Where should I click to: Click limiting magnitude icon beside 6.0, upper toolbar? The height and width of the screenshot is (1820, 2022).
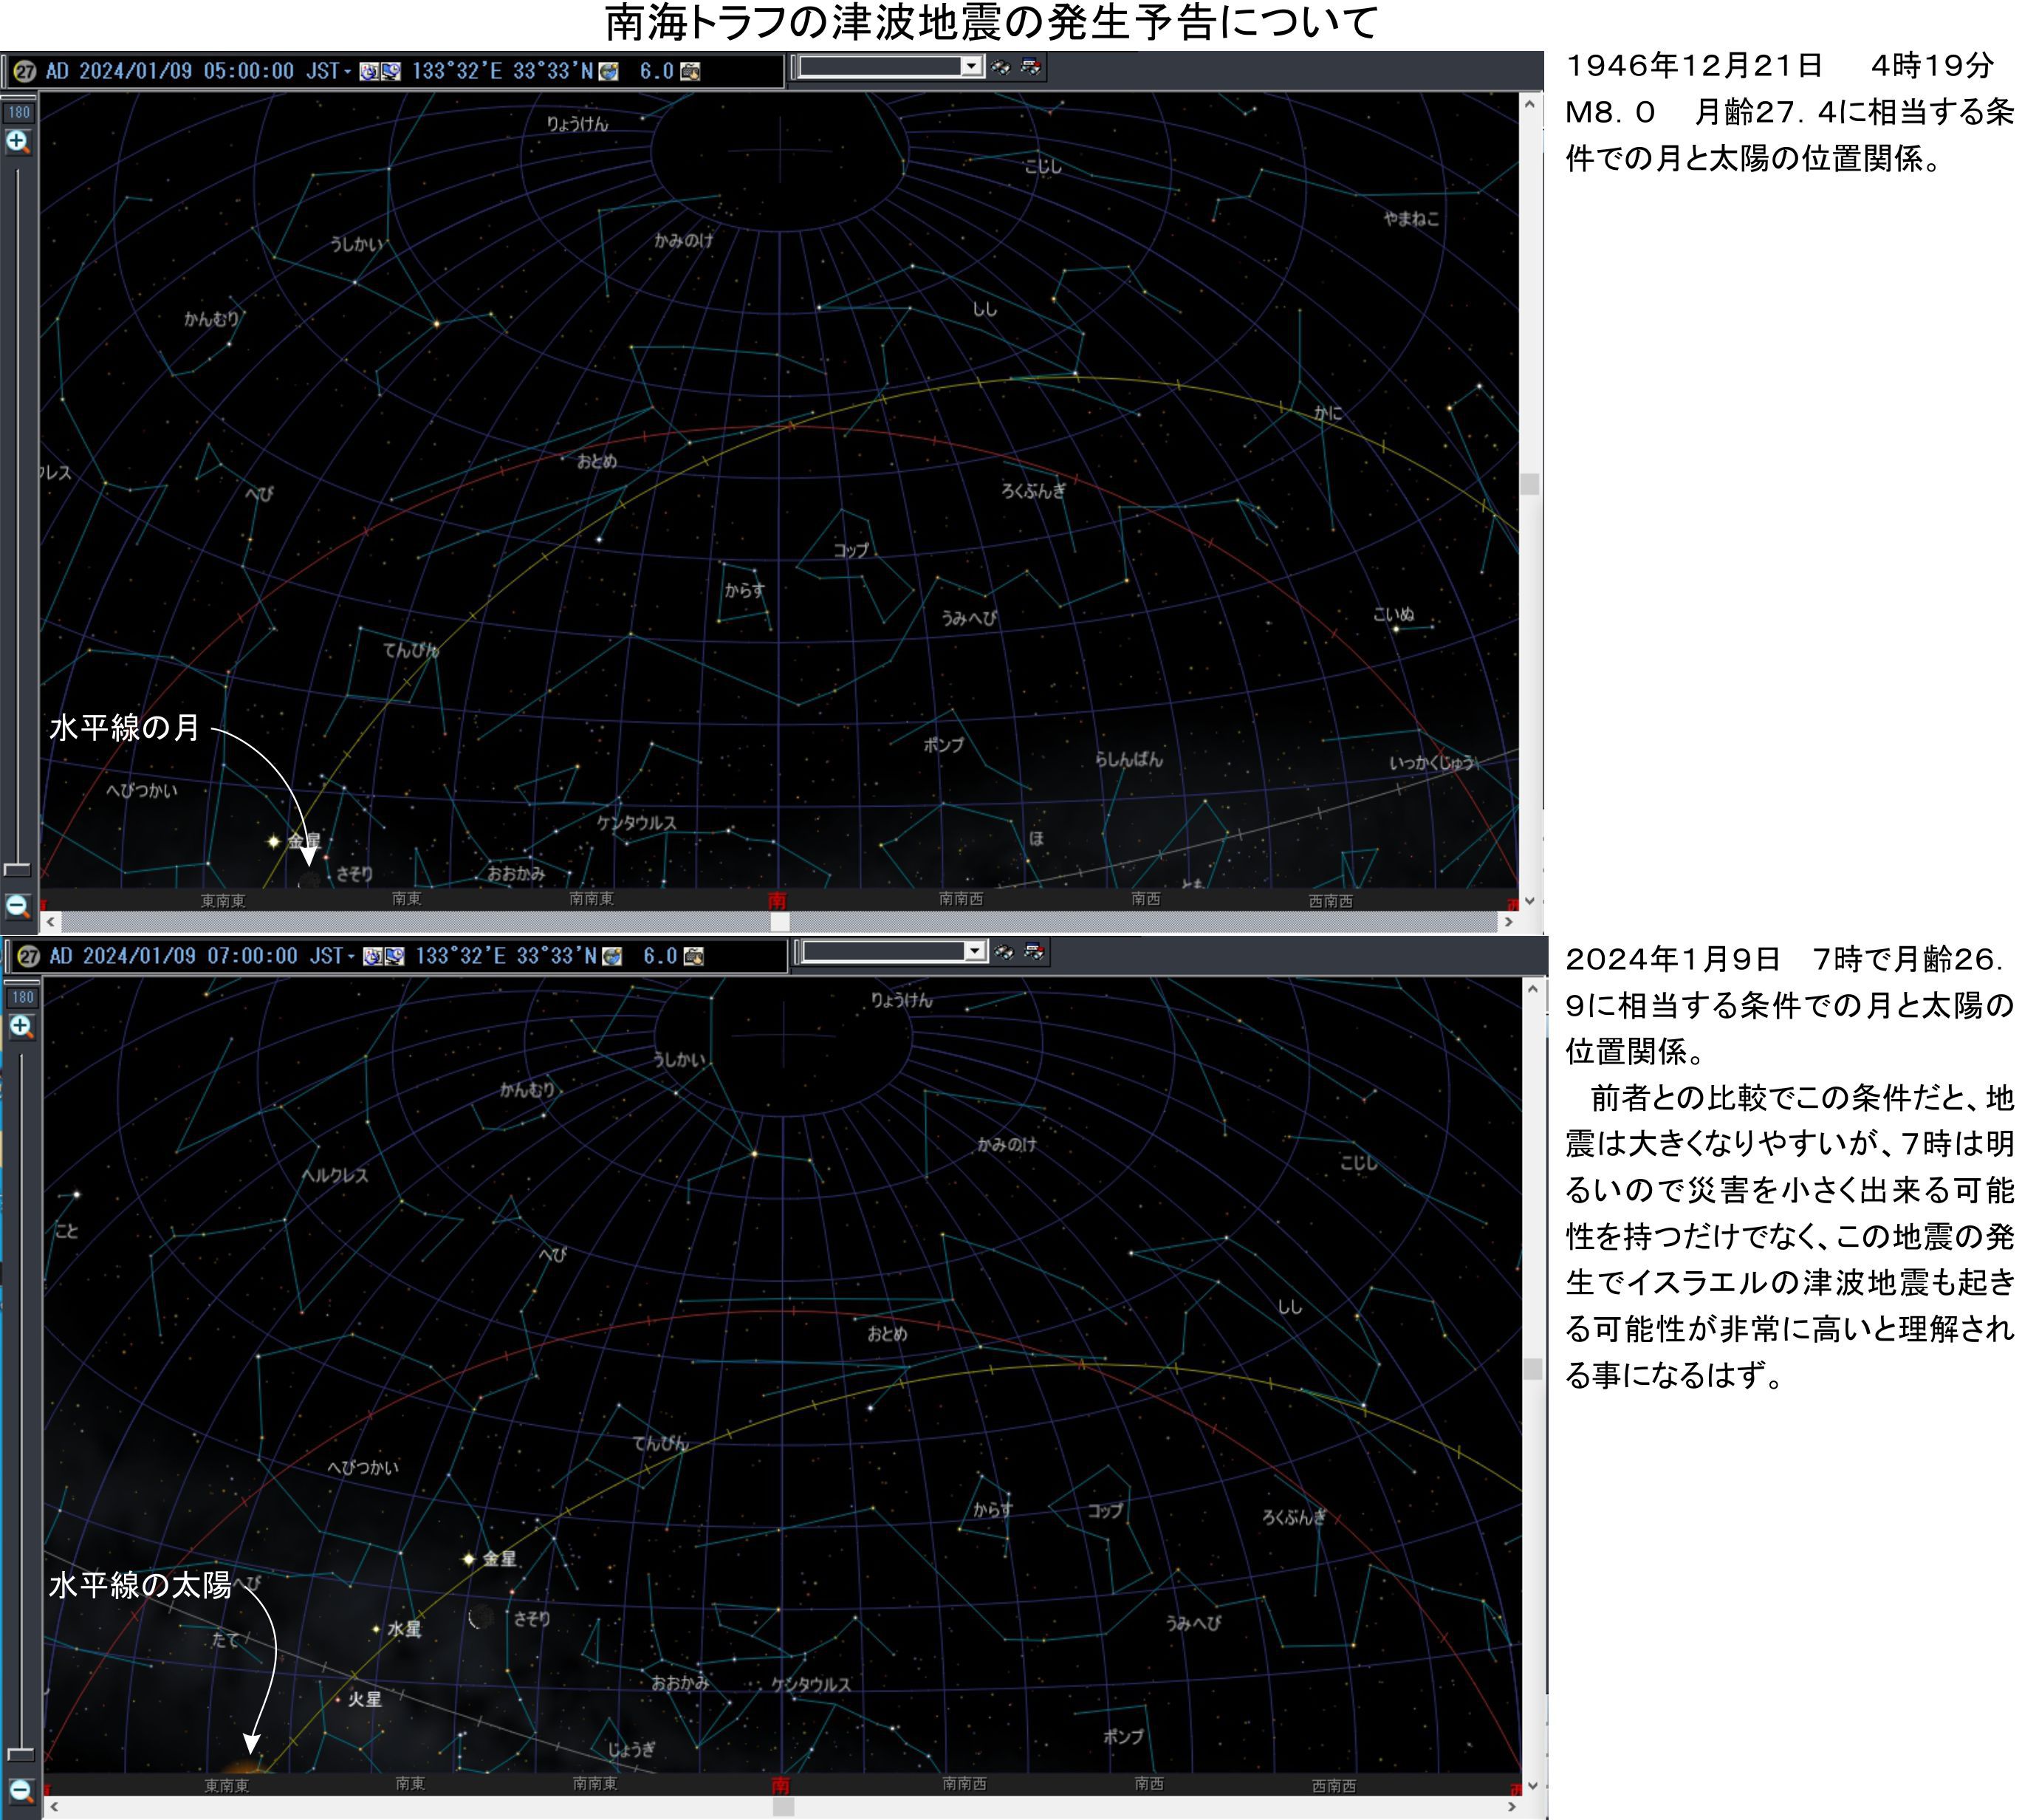(690, 71)
